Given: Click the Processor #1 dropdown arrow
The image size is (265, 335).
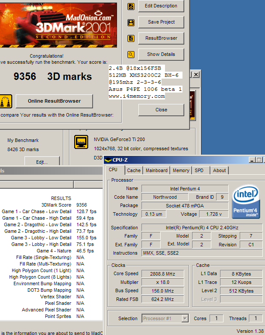Looking at the screenshot, I should pos(185,318).
